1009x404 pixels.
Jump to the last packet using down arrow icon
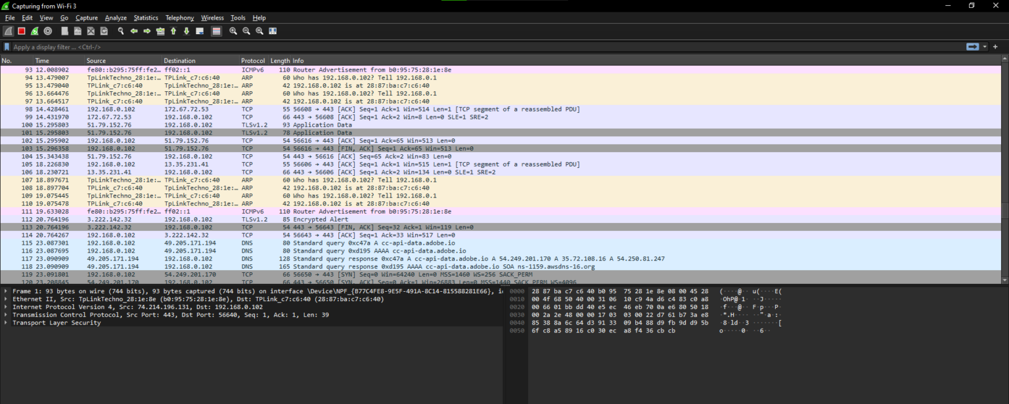[187, 31]
